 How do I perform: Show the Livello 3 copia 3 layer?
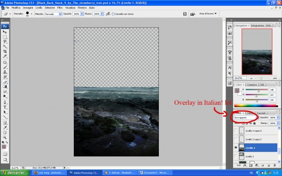tap(236, 139)
